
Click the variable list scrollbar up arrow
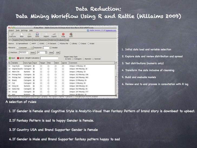point(116,62)
